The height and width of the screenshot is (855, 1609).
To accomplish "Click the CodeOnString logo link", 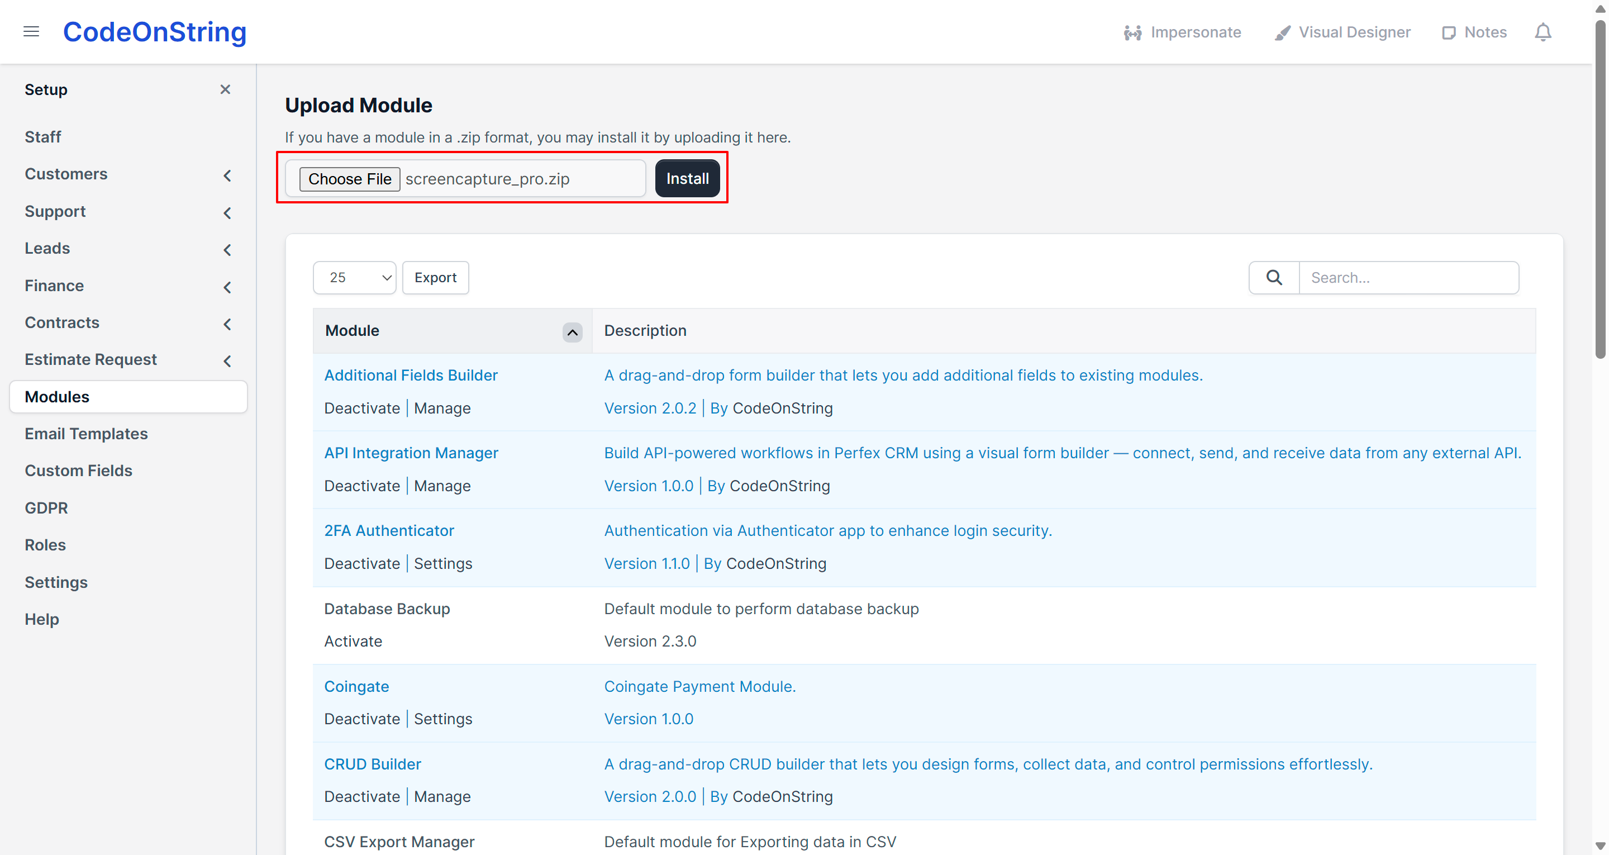I will [155, 32].
